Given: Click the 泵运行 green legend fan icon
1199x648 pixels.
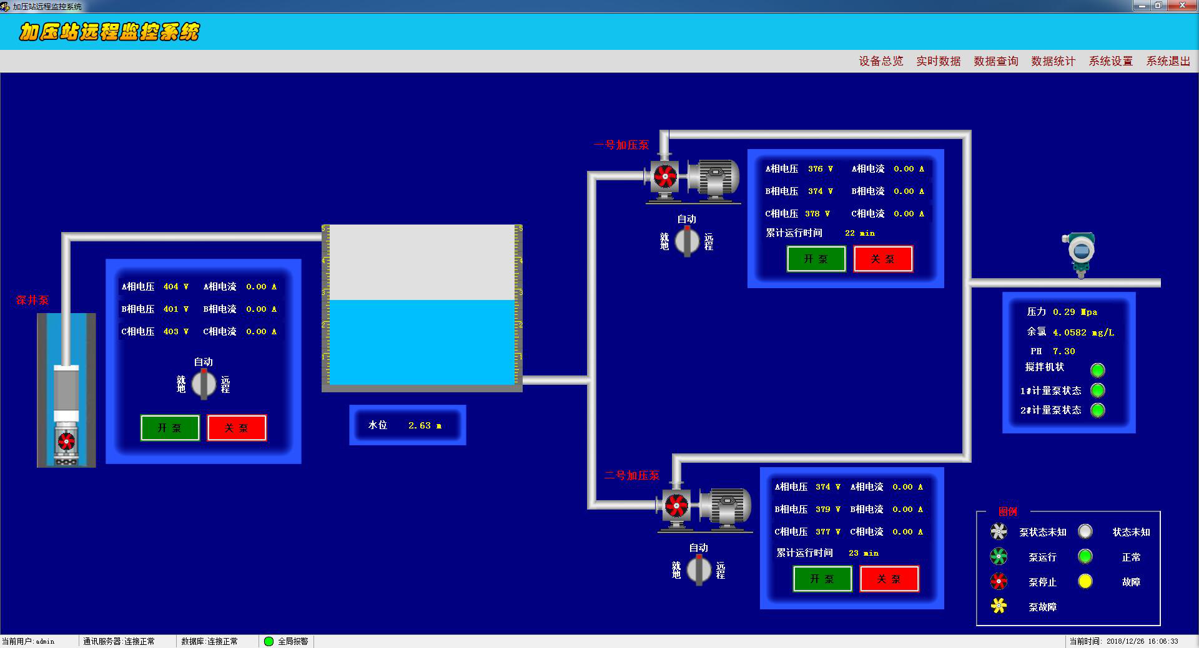Looking at the screenshot, I should (999, 556).
